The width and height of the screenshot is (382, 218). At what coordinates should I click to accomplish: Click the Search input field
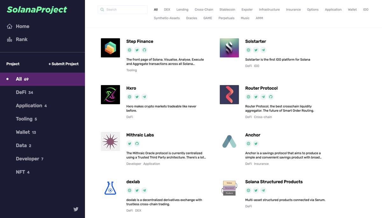pos(123,10)
